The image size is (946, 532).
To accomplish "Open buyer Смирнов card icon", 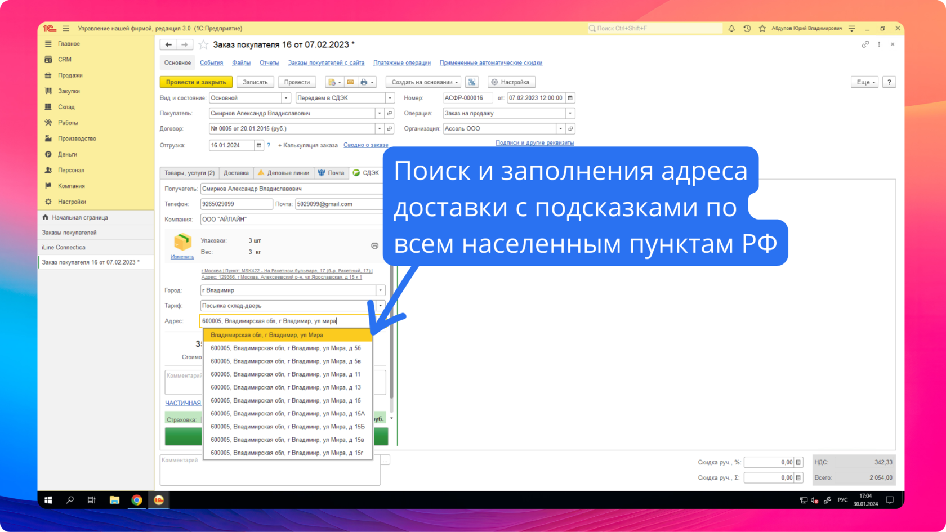I will tap(390, 113).
